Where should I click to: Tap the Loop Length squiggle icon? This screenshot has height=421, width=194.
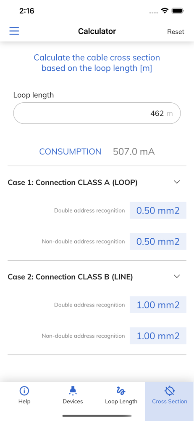pyautogui.click(x=121, y=391)
